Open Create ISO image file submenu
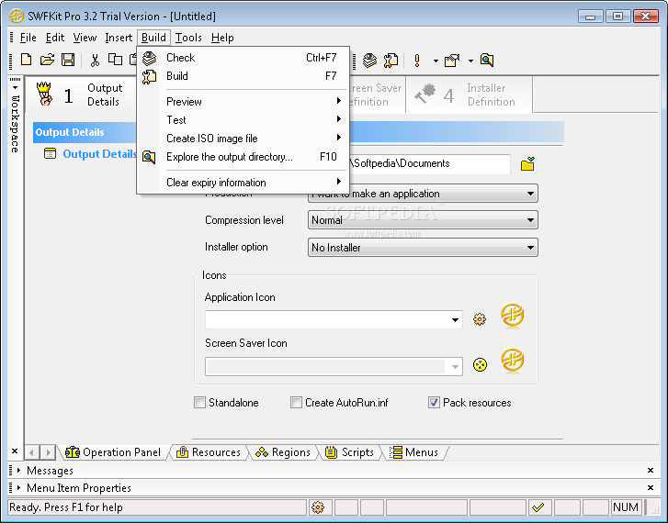The width and height of the screenshot is (668, 523). coord(243,139)
